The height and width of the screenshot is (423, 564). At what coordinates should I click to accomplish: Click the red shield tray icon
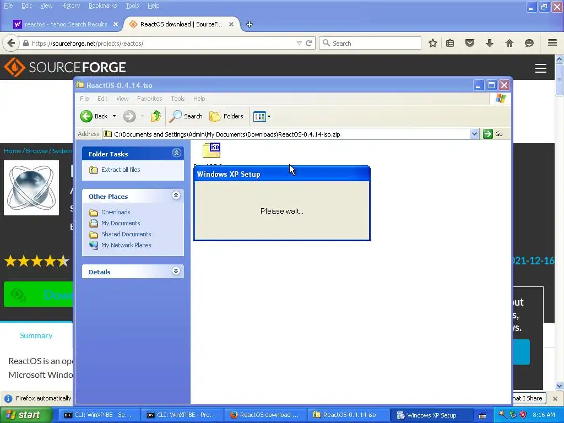[x=523, y=415]
